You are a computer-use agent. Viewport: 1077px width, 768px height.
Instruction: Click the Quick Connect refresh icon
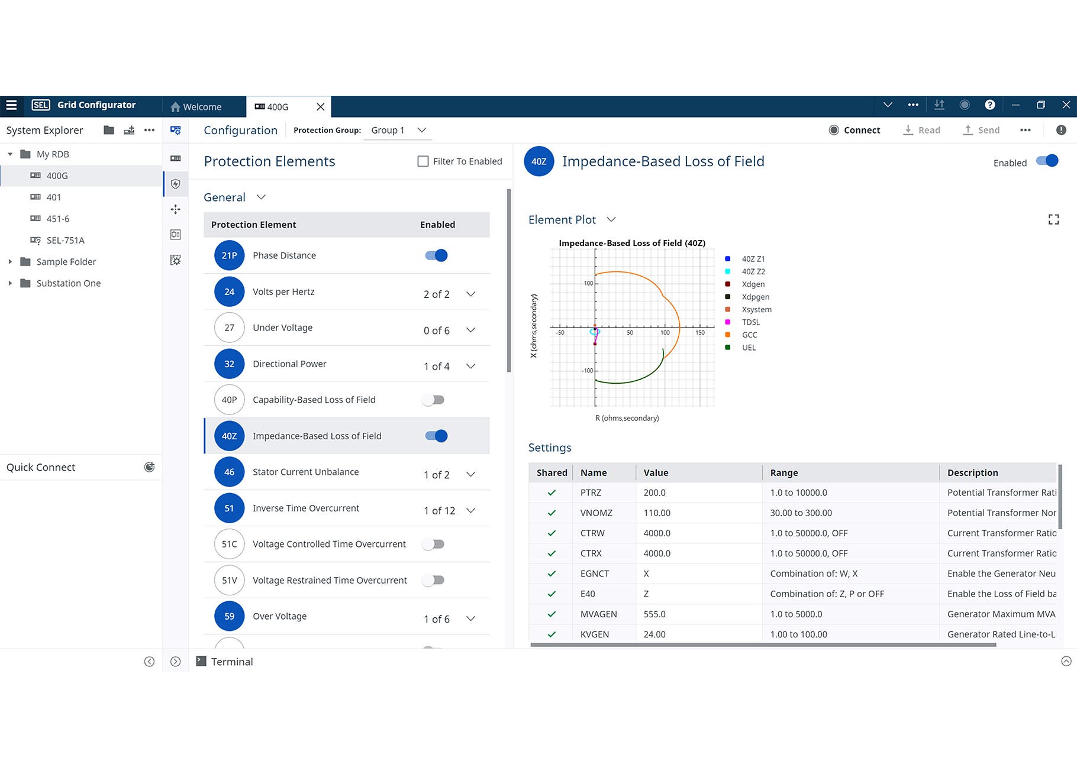(x=149, y=467)
